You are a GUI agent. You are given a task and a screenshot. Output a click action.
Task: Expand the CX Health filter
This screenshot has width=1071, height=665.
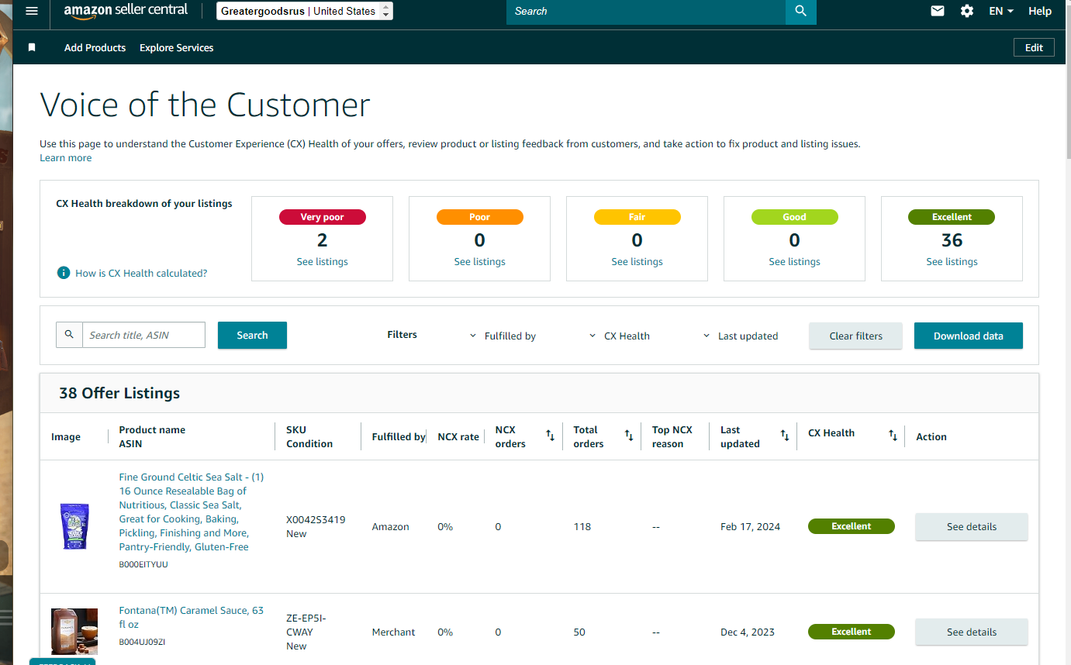coord(619,336)
